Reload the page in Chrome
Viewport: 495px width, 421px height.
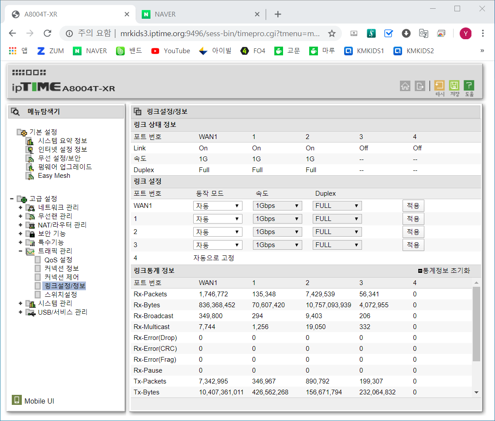click(48, 33)
